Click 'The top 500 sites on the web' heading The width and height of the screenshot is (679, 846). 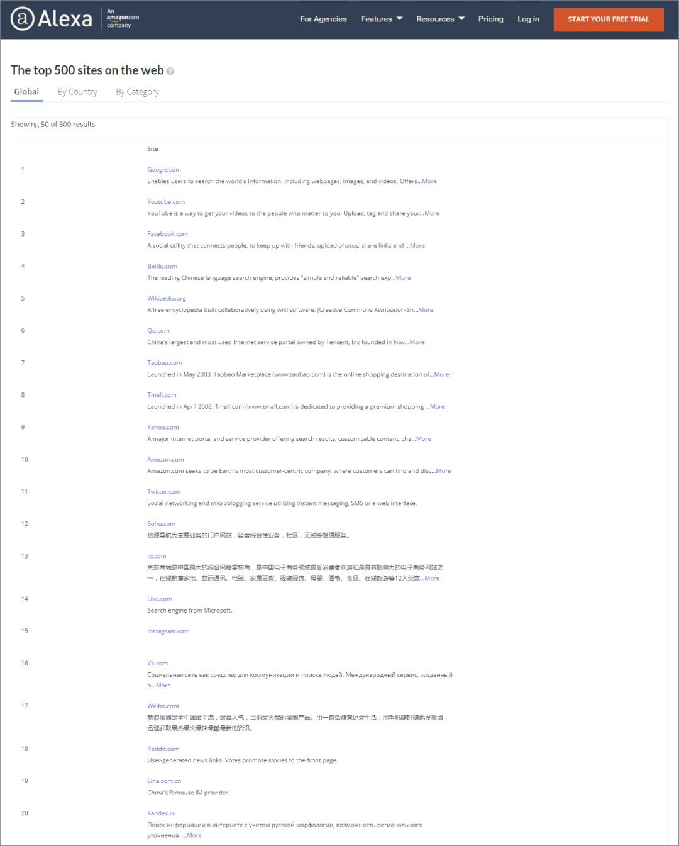pyautogui.click(x=87, y=70)
